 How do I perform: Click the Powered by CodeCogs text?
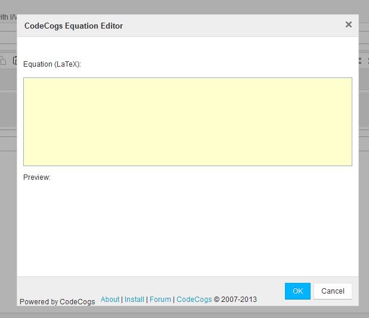(x=57, y=302)
